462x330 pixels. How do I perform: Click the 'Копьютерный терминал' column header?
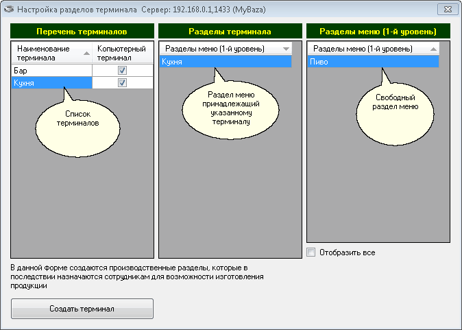(122, 54)
